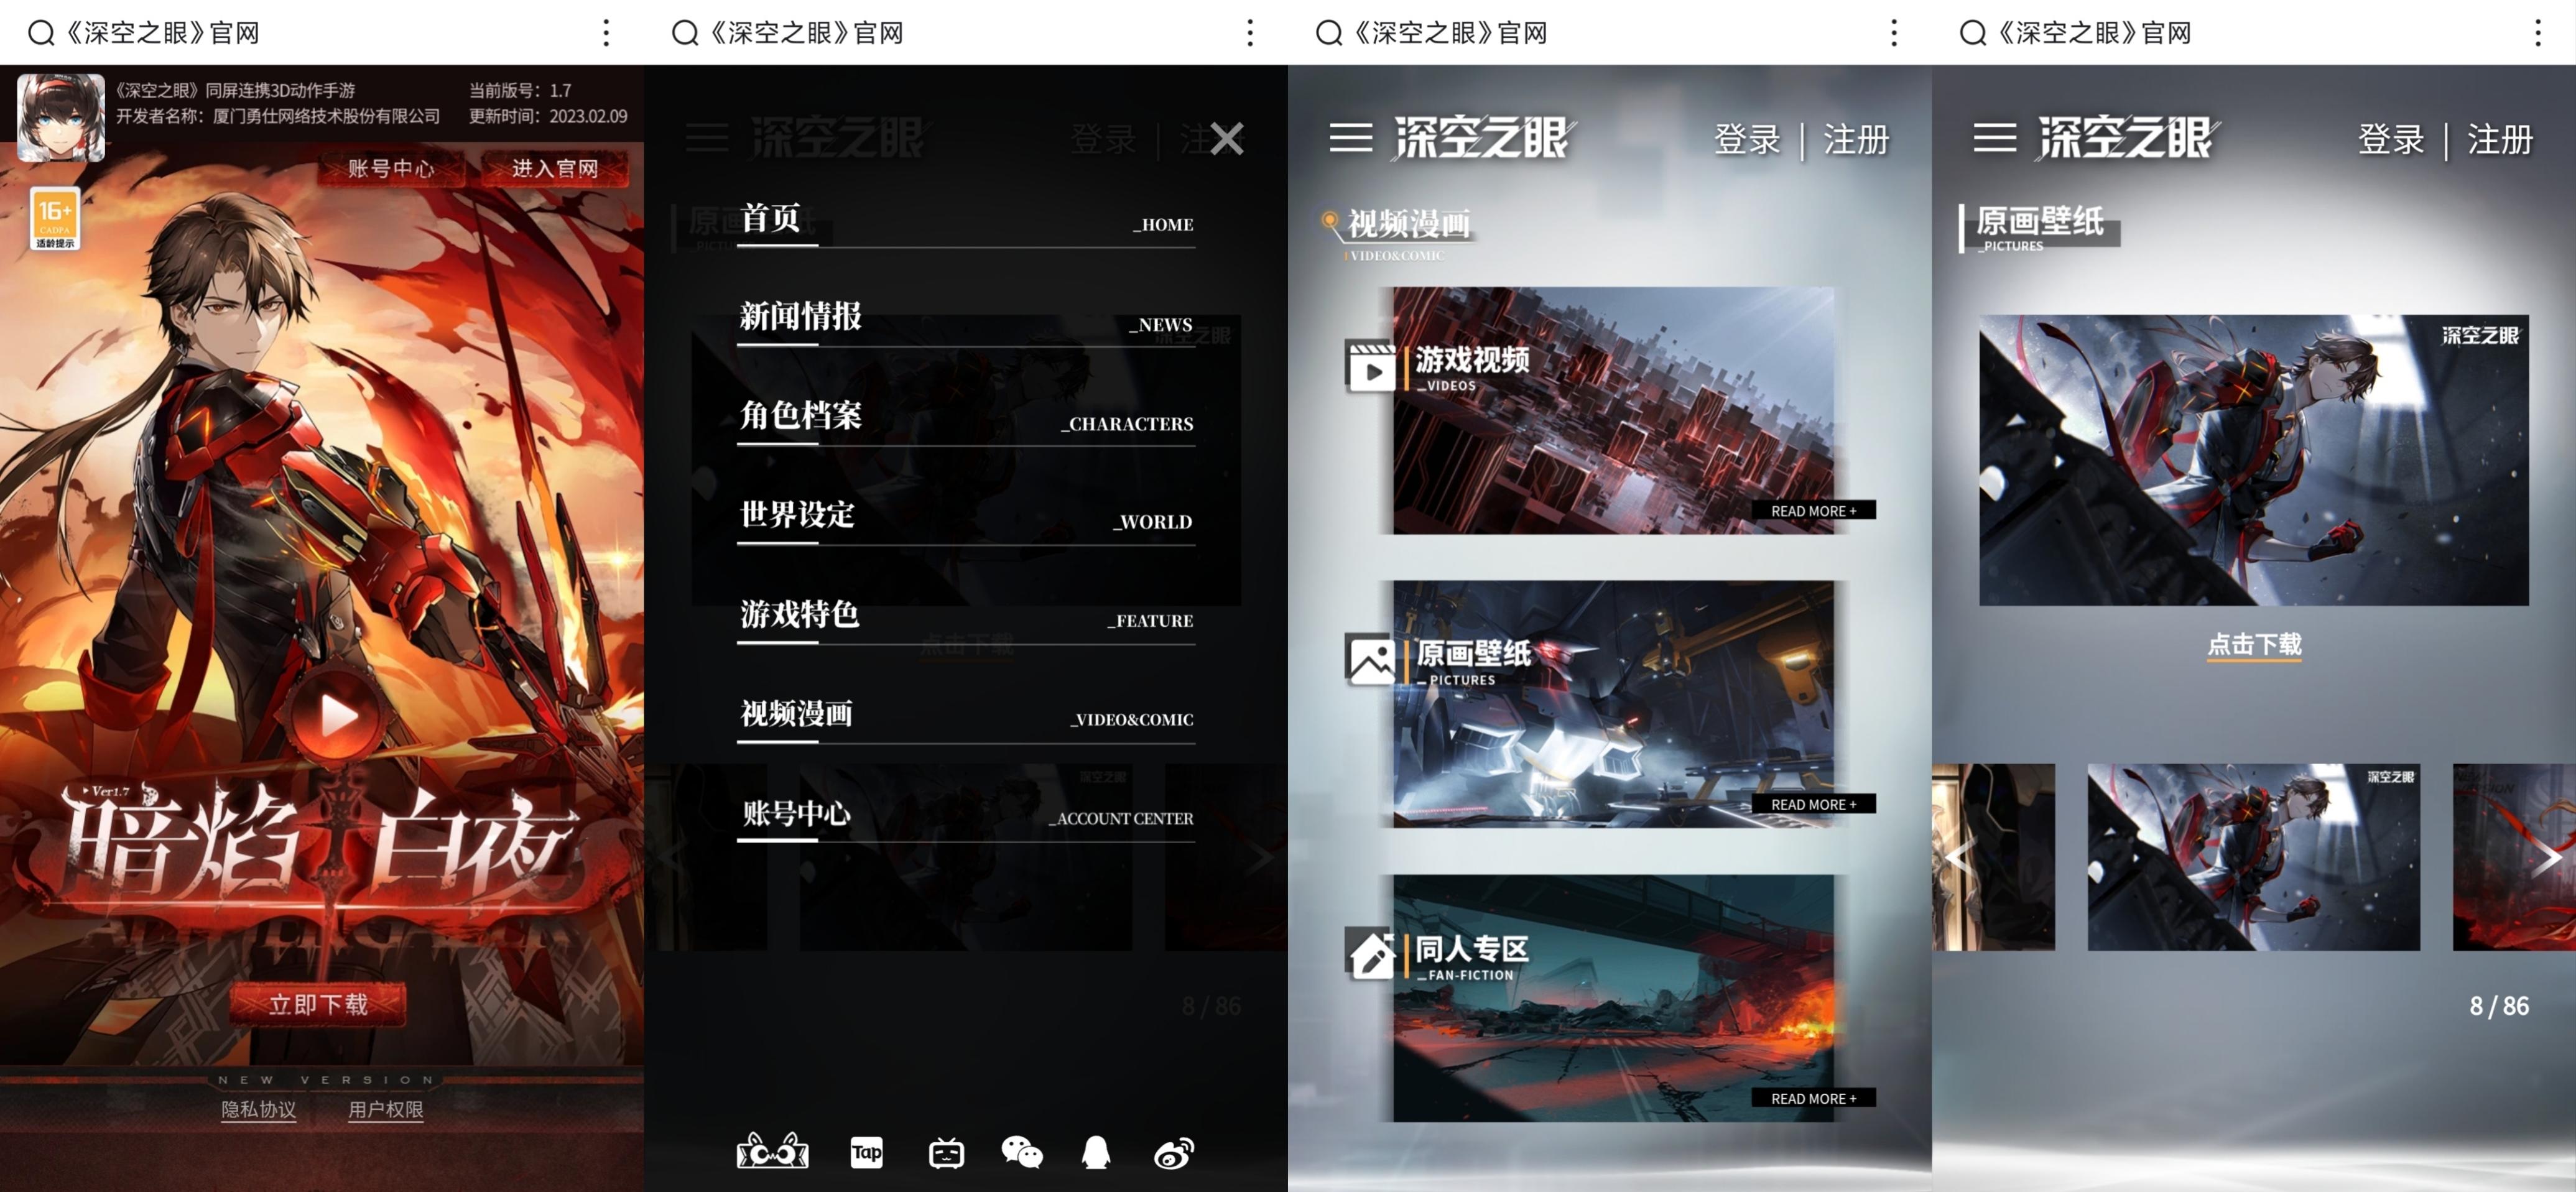Click 点击下载 under the wallpaper
The image size is (2576, 1192).
pos(2254,644)
